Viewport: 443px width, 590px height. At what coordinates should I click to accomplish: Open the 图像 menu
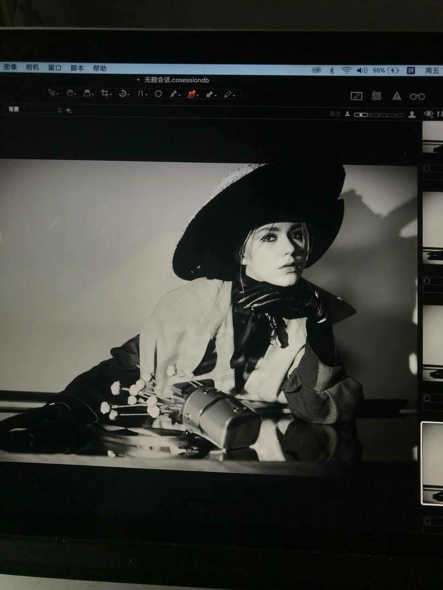[x=10, y=67]
